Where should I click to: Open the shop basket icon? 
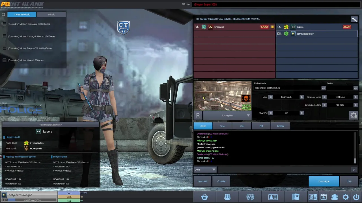point(204,197)
